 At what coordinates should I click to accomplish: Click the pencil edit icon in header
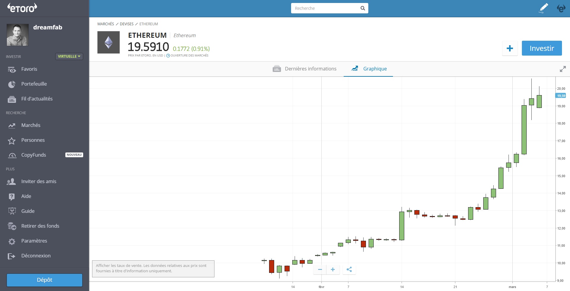543,8
